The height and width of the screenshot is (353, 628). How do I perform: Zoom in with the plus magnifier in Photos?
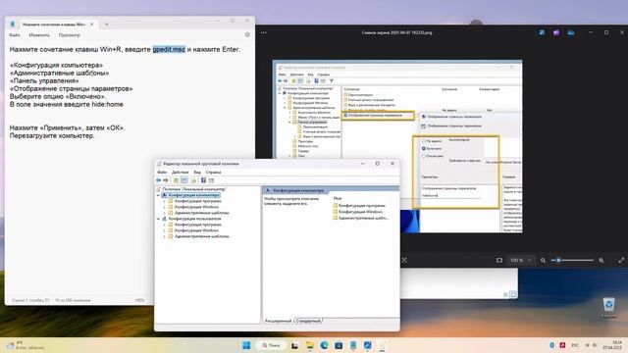602,260
